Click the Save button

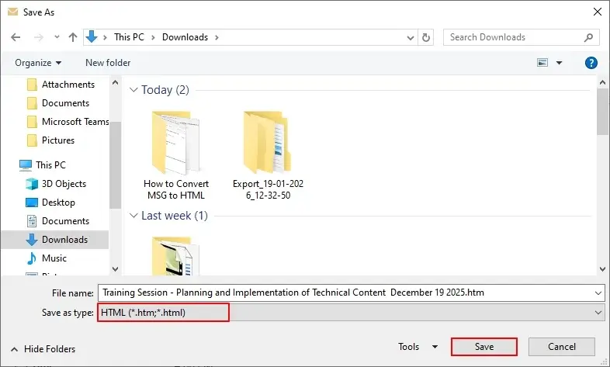click(484, 347)
